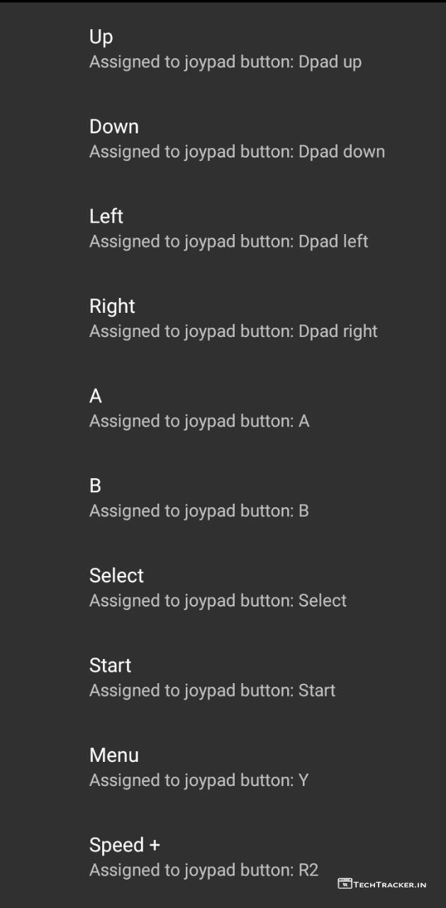Tap the 'Dpad left' assignment description
446x908 pixels.
(228, 242)
